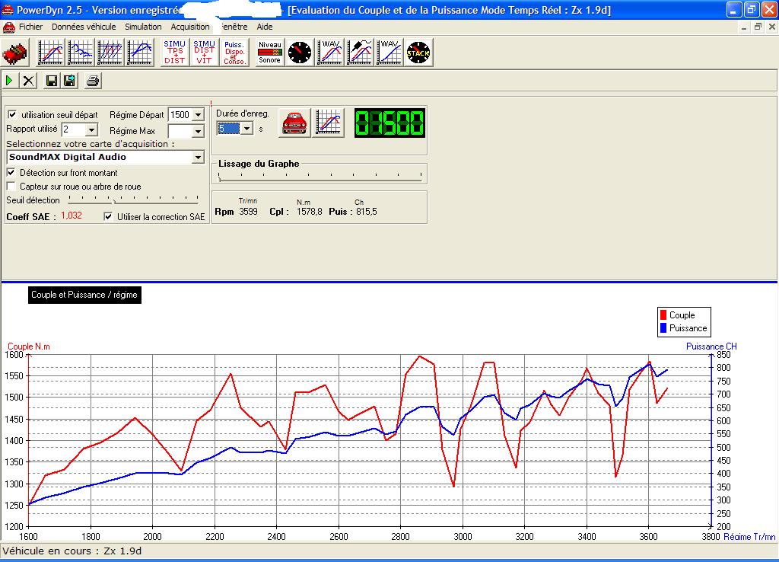Uncheck 'Détection sur front montant'
The width and height of the screenshot is (779, 562).
tap(11, 173)
